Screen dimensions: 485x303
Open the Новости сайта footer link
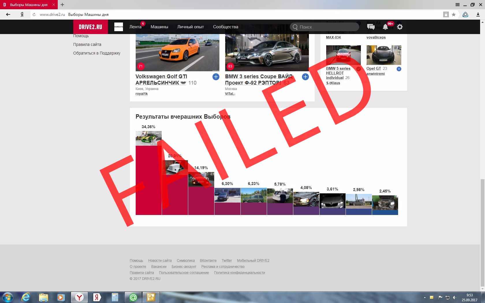(160, 261)
